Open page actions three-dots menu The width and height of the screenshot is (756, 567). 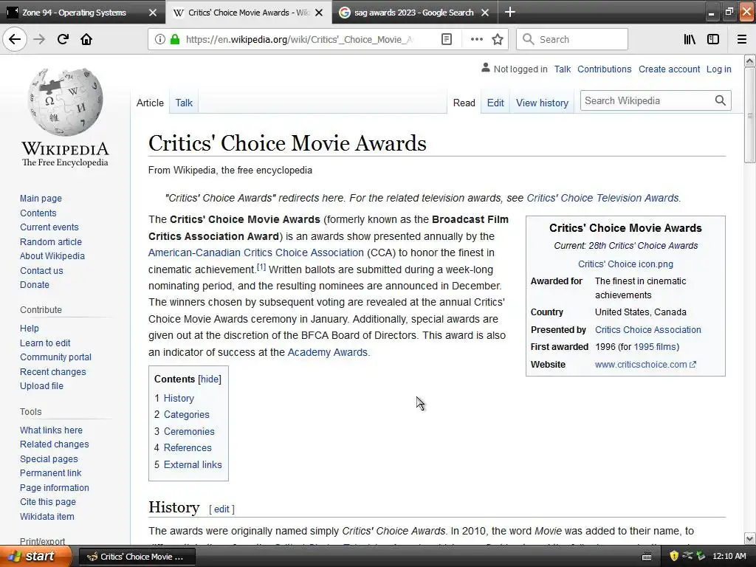[476, 39]
